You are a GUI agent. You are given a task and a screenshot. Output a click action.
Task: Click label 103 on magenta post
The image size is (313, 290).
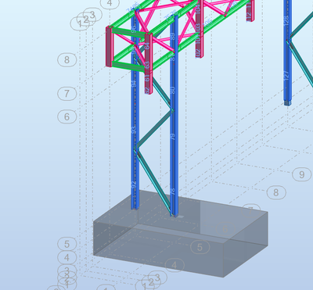198,29
